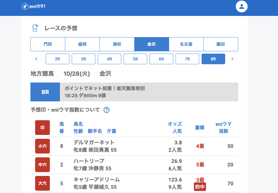
Task: Select race 5R button
Action: point(135,59)
